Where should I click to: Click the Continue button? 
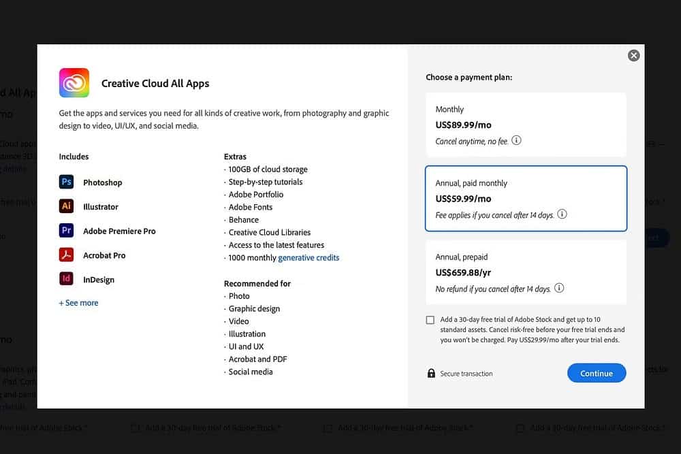tap(597, 373)
